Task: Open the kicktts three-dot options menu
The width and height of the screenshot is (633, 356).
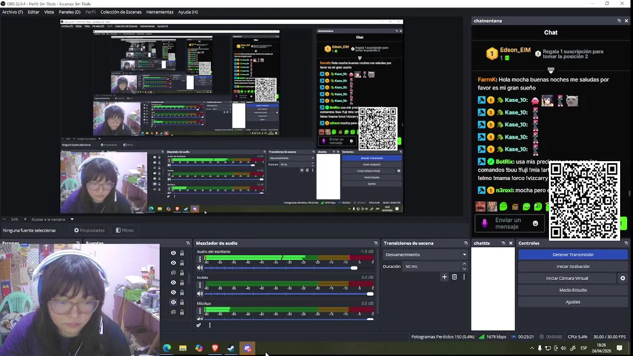Action: (x=200, y=285)
